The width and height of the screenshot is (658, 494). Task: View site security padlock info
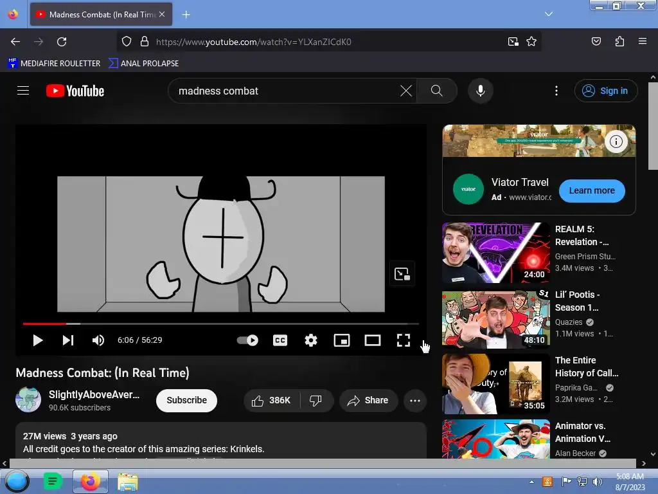(x=145, y=42)
